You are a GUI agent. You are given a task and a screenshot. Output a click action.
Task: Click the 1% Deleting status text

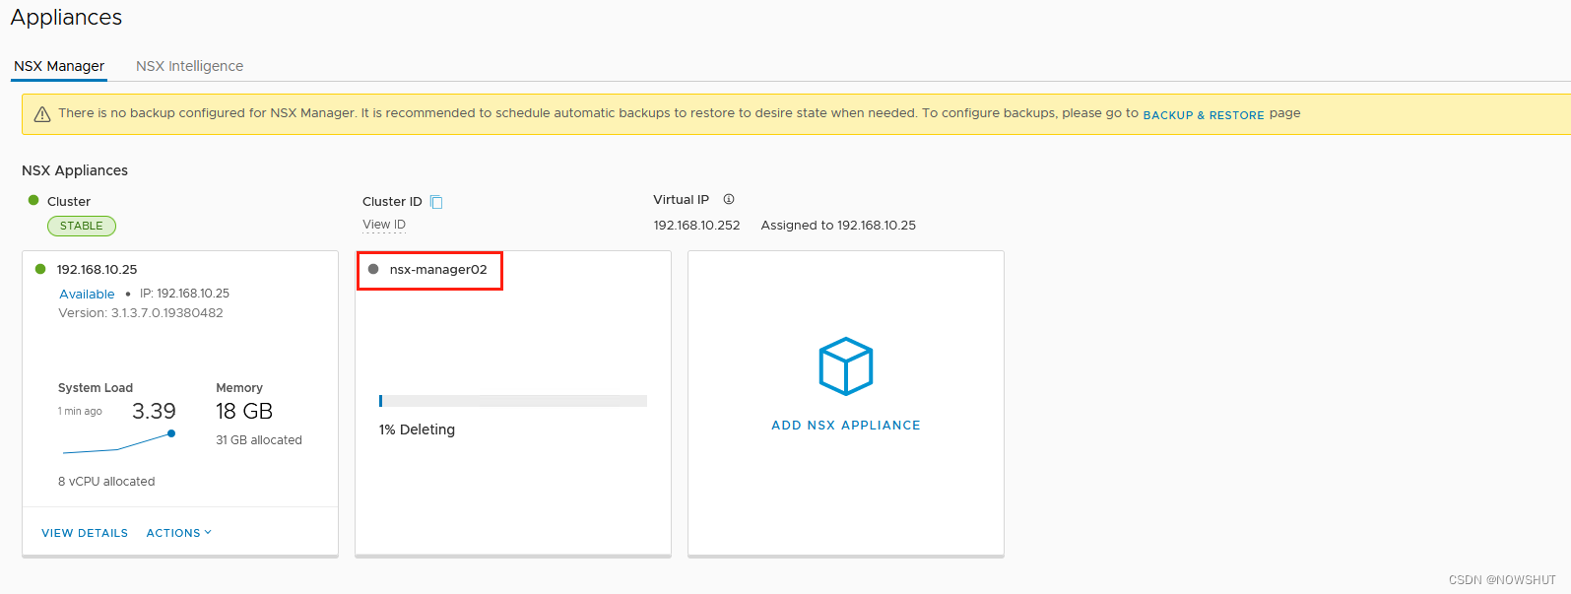tap(417, 429)
